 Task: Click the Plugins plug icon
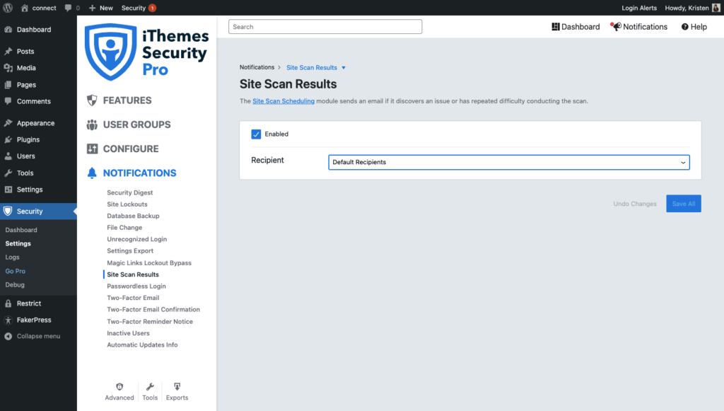[x=8, y=139]
